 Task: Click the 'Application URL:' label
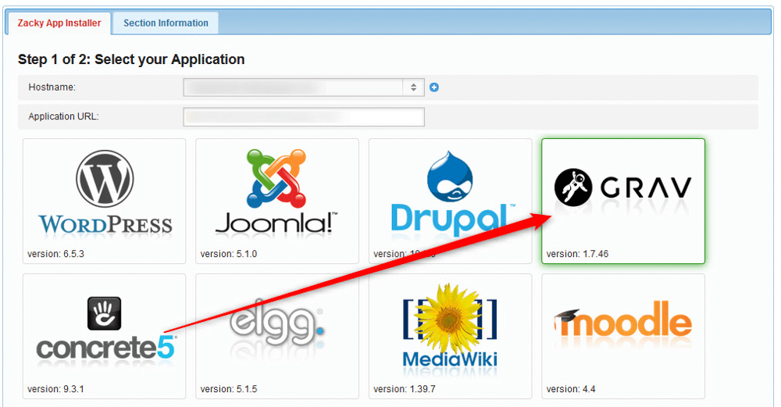pos(64,116)
